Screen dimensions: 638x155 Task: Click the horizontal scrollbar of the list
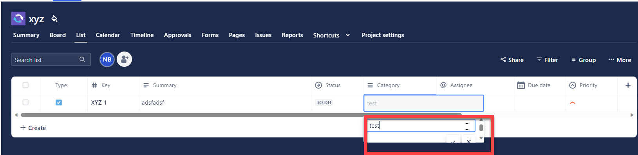[x=241, y=115]
